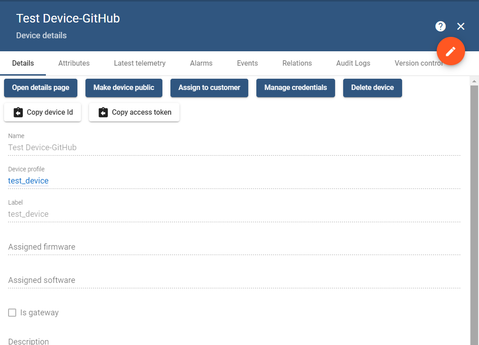Screen dimensions: 479x345
Task: Click the scrollbar up arrow
Action: click(474, 81)
